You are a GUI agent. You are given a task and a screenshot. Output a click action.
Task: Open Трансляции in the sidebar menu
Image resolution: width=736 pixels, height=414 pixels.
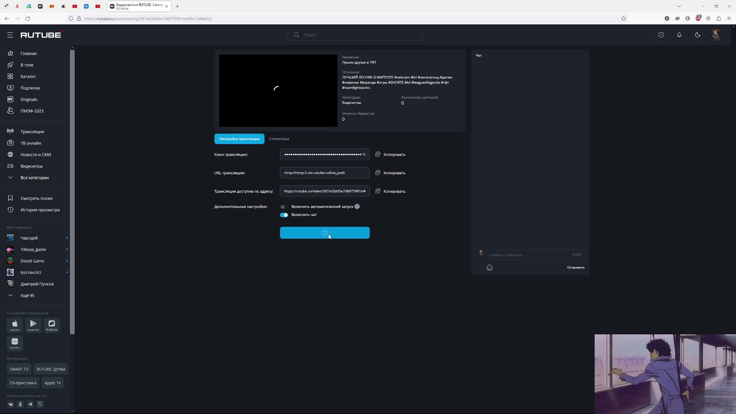tap(32, 131)
